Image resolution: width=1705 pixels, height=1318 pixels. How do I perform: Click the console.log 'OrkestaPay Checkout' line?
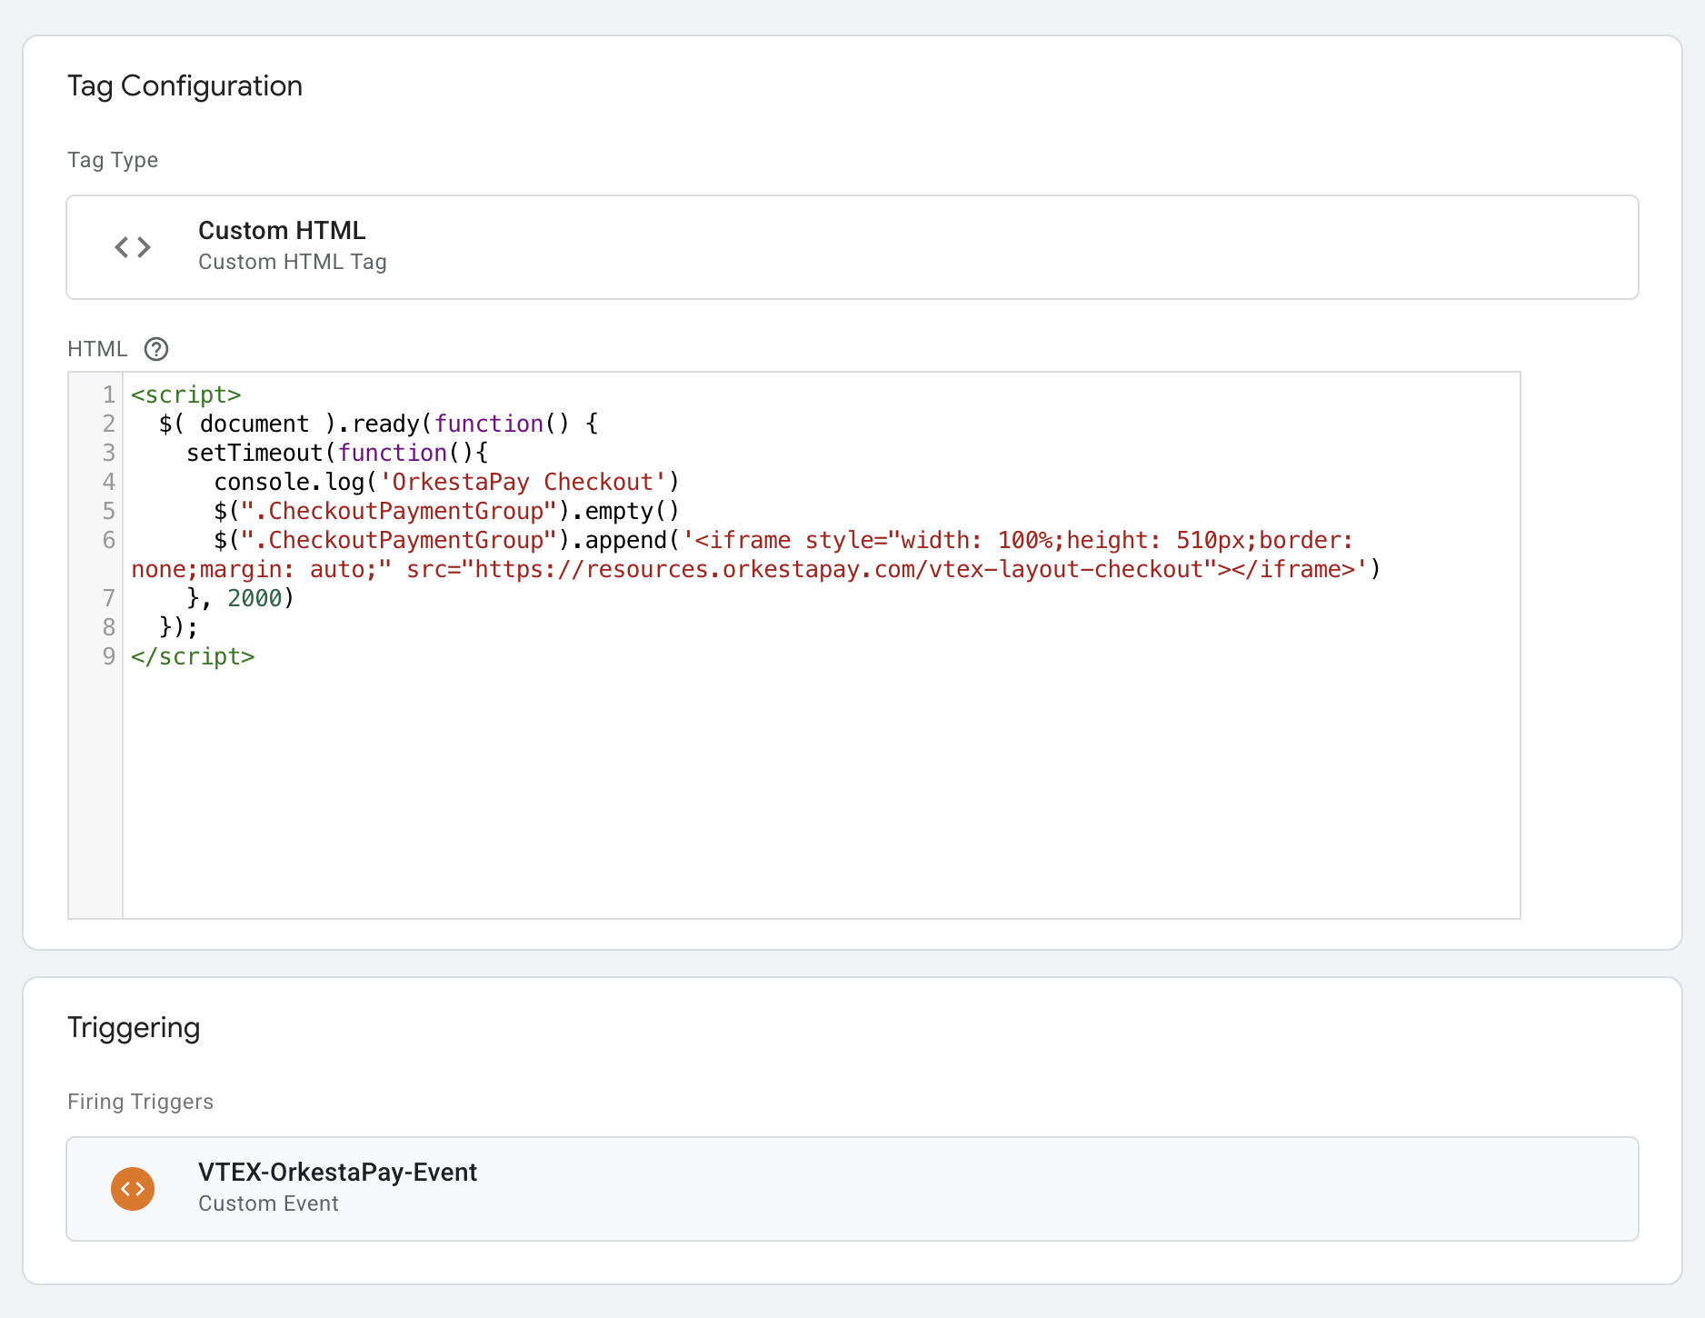447,482
